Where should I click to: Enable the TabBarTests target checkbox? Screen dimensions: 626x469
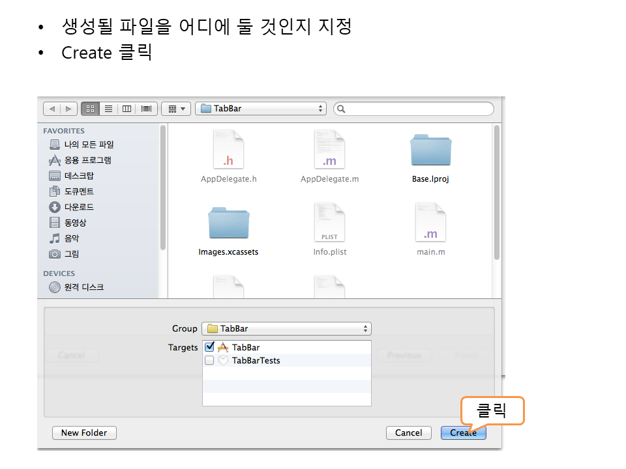coord(209,360)
